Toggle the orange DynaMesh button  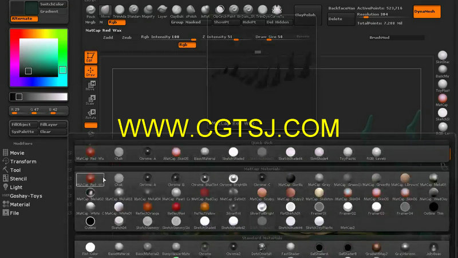(x=427, y=11)
